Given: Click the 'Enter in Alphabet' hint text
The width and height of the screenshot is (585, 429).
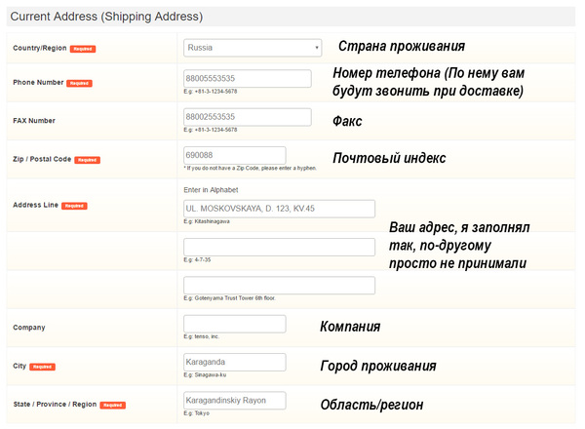Looking at the screenshot, I should [211, 189].
